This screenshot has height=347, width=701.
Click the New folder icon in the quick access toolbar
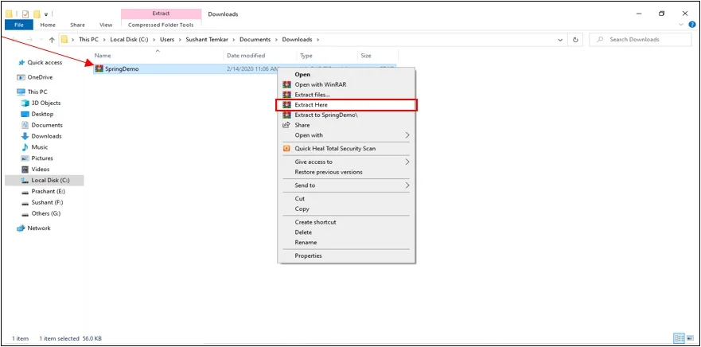pos(37,14)
